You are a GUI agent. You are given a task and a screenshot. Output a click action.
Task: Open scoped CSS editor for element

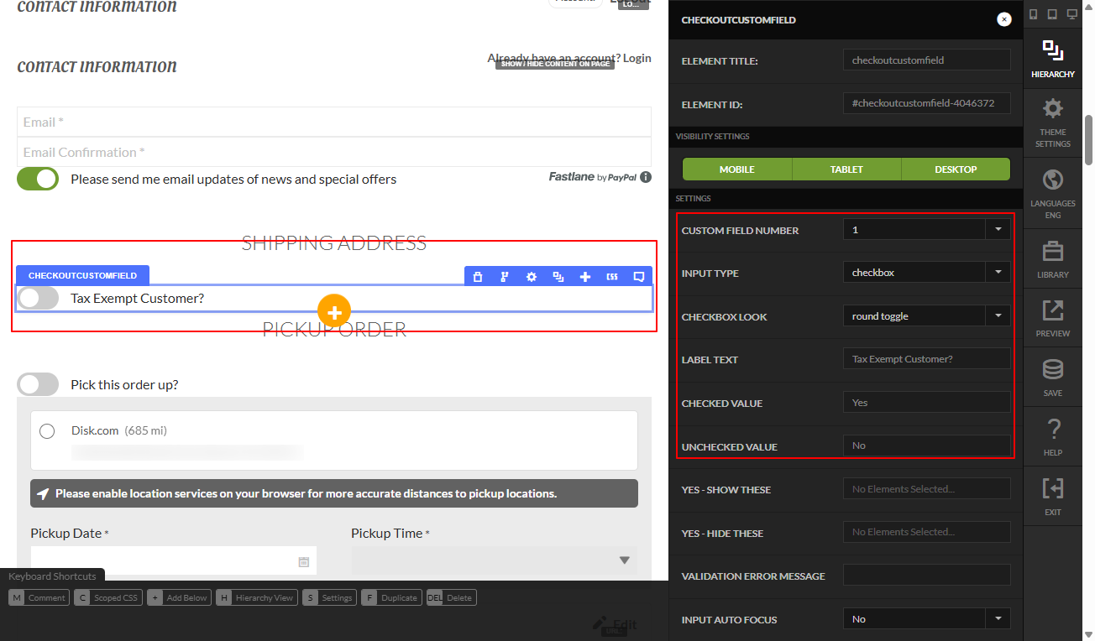pos(612,277)
